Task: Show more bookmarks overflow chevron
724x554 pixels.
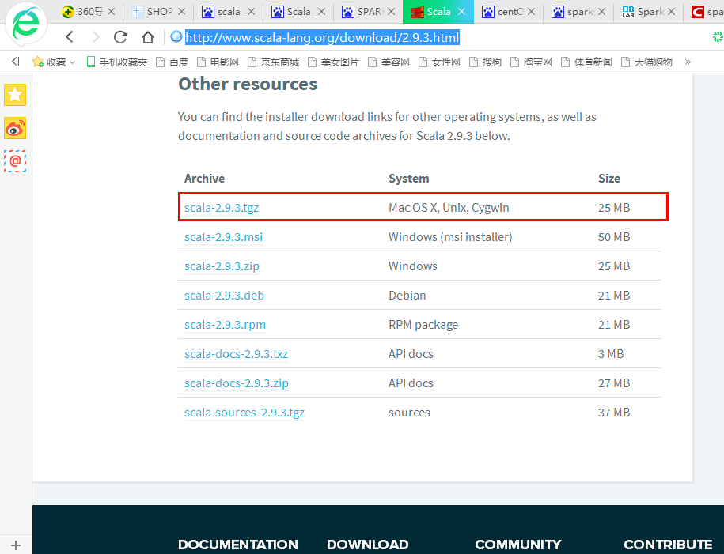Action: click(688, 62)
